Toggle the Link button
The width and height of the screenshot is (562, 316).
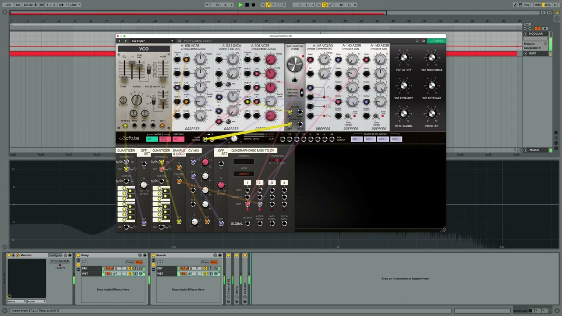(x=8, y=5)
